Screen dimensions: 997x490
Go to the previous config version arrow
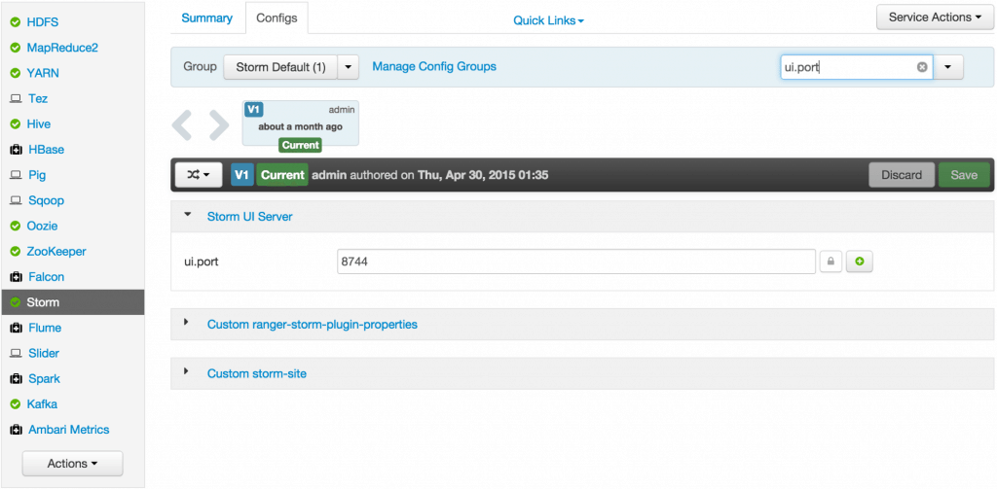pyautogui.click(x=183, y=124)
